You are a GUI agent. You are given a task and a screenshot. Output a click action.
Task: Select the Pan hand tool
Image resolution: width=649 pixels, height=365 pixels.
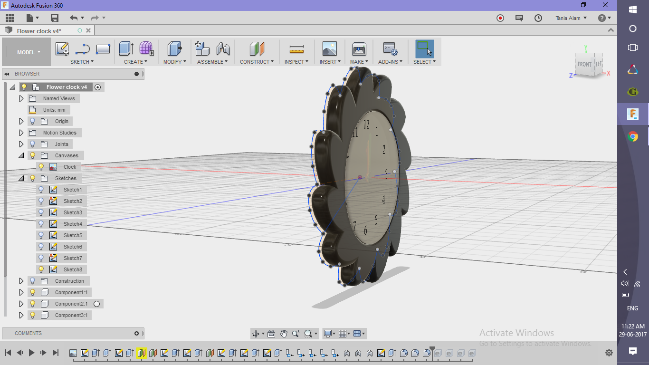coord(284,334)
